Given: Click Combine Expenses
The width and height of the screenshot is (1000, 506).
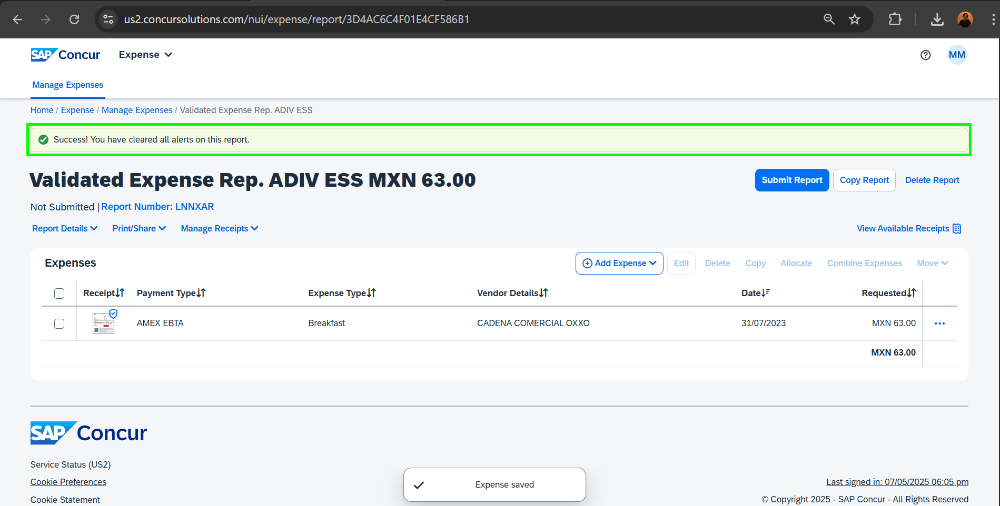Looking at the screenshot, I should tap(864, 263).
